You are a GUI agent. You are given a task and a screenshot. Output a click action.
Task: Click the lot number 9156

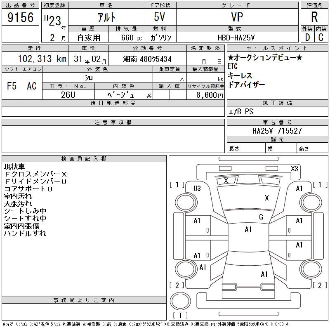21,17
